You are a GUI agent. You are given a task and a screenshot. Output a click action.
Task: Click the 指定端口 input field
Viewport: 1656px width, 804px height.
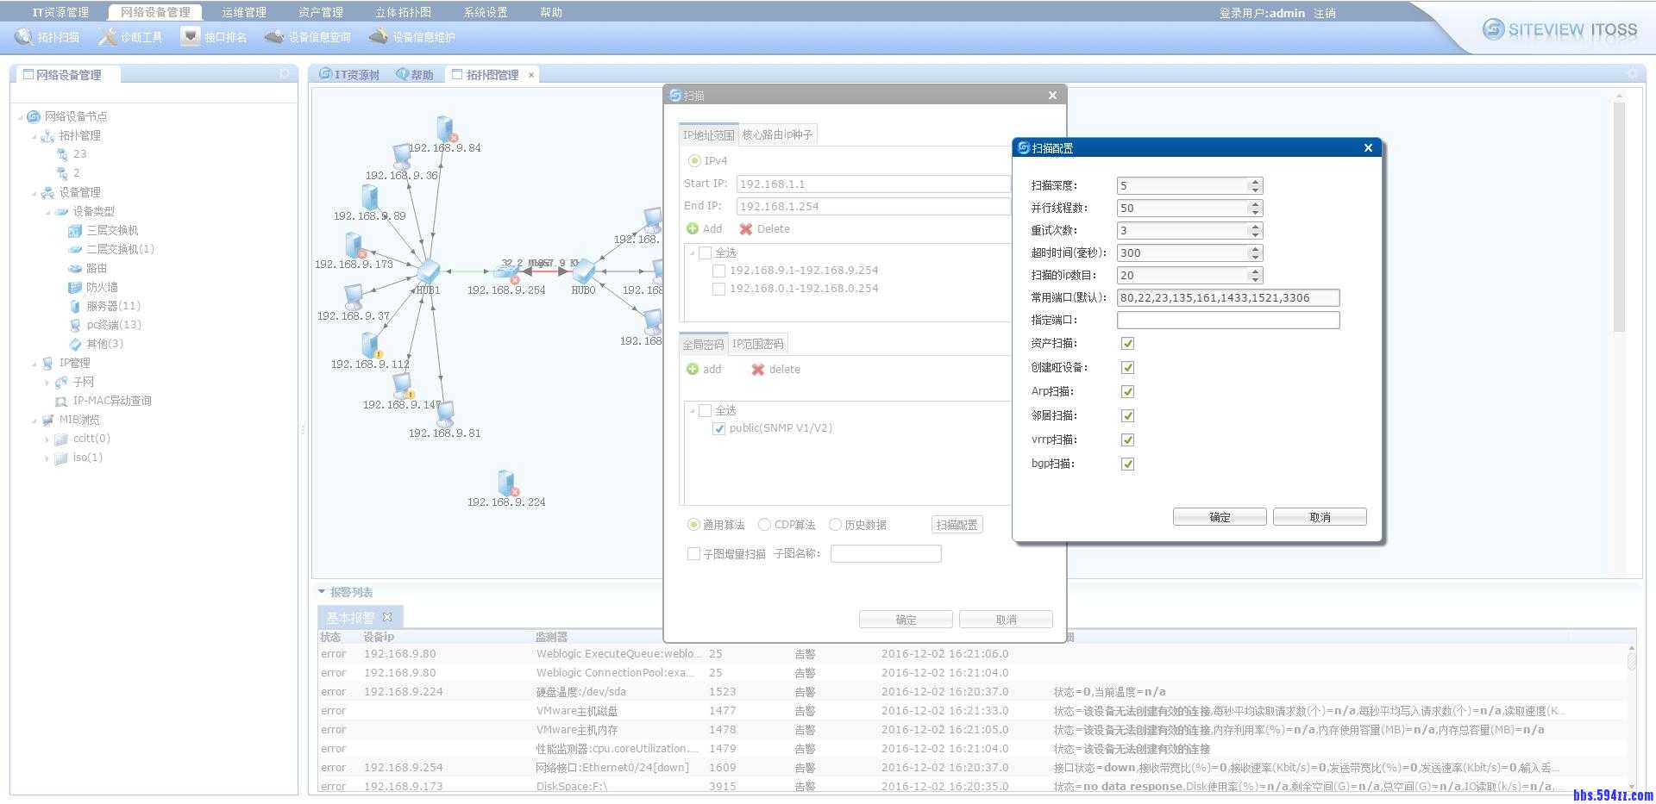1227,321
